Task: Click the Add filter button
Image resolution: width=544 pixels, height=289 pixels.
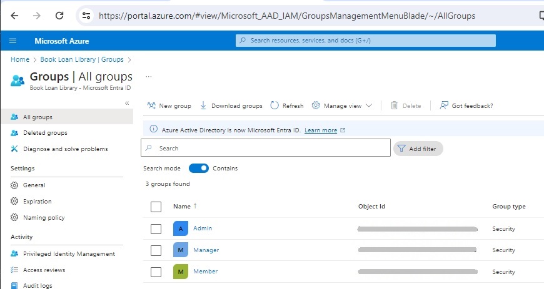Action: tap(418, 149)
